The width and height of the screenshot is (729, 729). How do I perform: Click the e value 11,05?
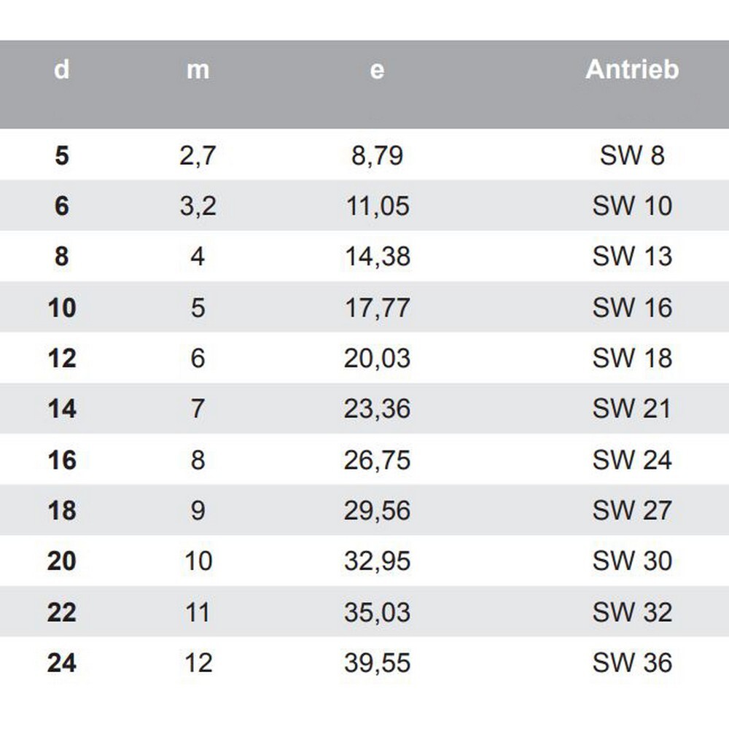(x=377, y=206)
